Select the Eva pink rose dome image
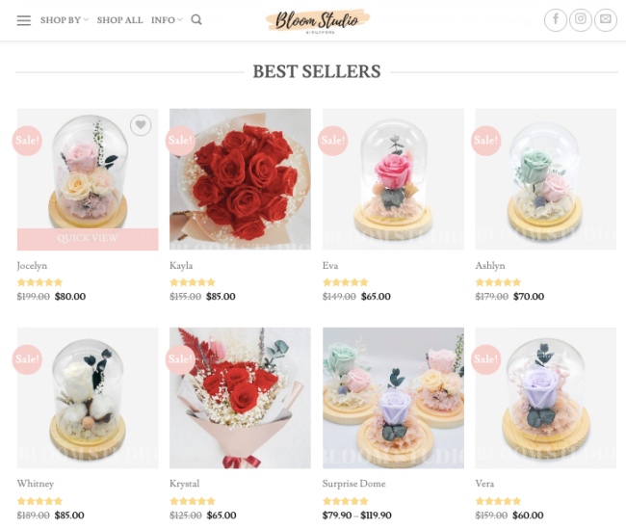This screenshot has height=529, width=626. coord(393,179)
